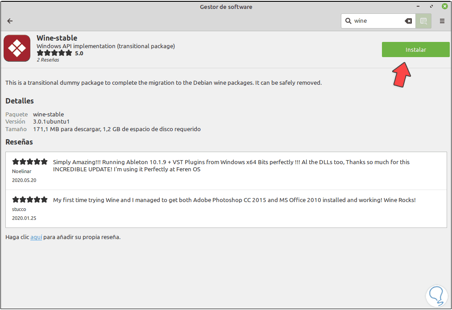Select the review by Noelinar
Screen dimensions: 452x310
[226, 171]
